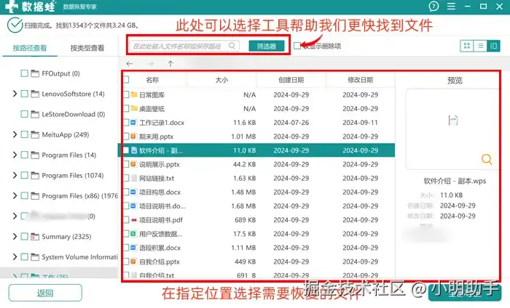Enable the show deleted items only checkbox
Image resolution: width=510 pixels, height=308 pixels.
pyautogui.click(x=297, y=46)
